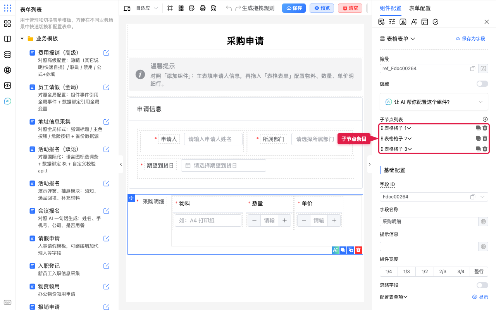Viewport: 496px width, 310px height.
Task: Click the terminal event icon in the config panel
Action: [x=425, y=22]
